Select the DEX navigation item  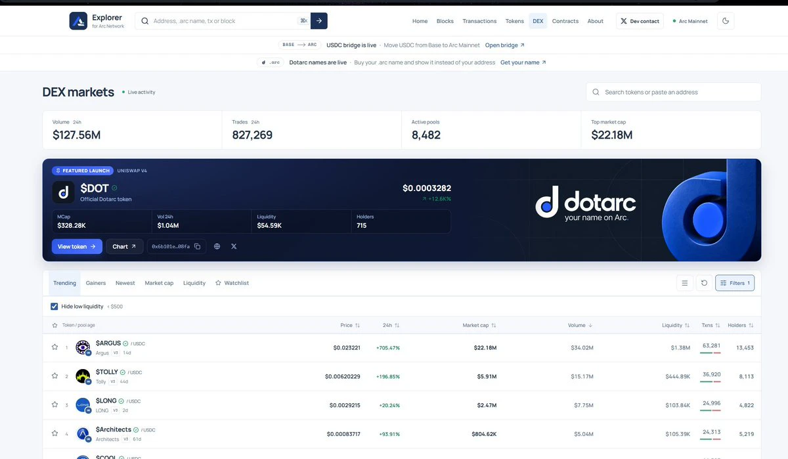[538, 21]
